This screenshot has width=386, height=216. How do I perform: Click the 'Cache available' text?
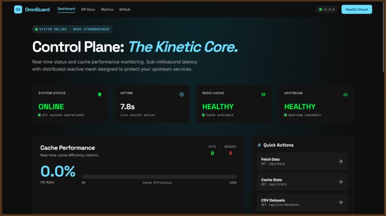click(x=220, y=115)
